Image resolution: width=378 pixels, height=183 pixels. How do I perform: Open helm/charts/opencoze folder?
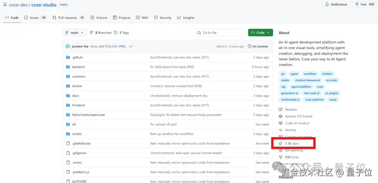point(89,115)
